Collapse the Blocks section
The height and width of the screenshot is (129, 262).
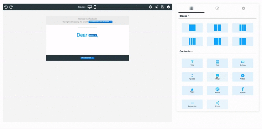(184, 16)
